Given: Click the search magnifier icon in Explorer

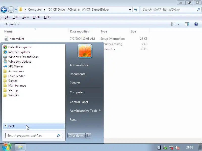Looking at the screenshot, I should 198,10.
